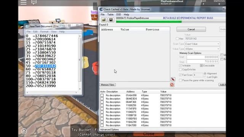Click the Memory View button
The width and height of the screenshot is (244, 137).
coord(108,84)
